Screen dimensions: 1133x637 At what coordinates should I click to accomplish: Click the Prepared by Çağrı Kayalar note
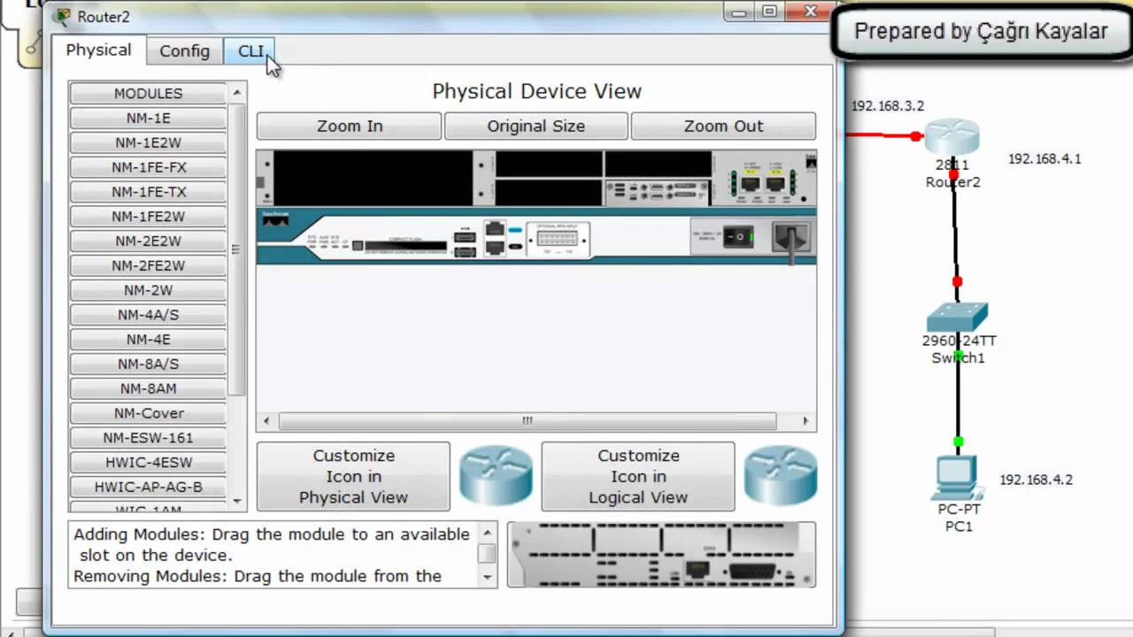981,32
